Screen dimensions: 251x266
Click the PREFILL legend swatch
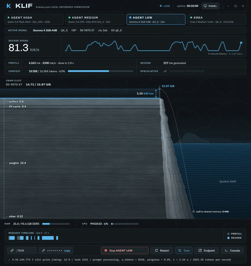click(228, 234)
